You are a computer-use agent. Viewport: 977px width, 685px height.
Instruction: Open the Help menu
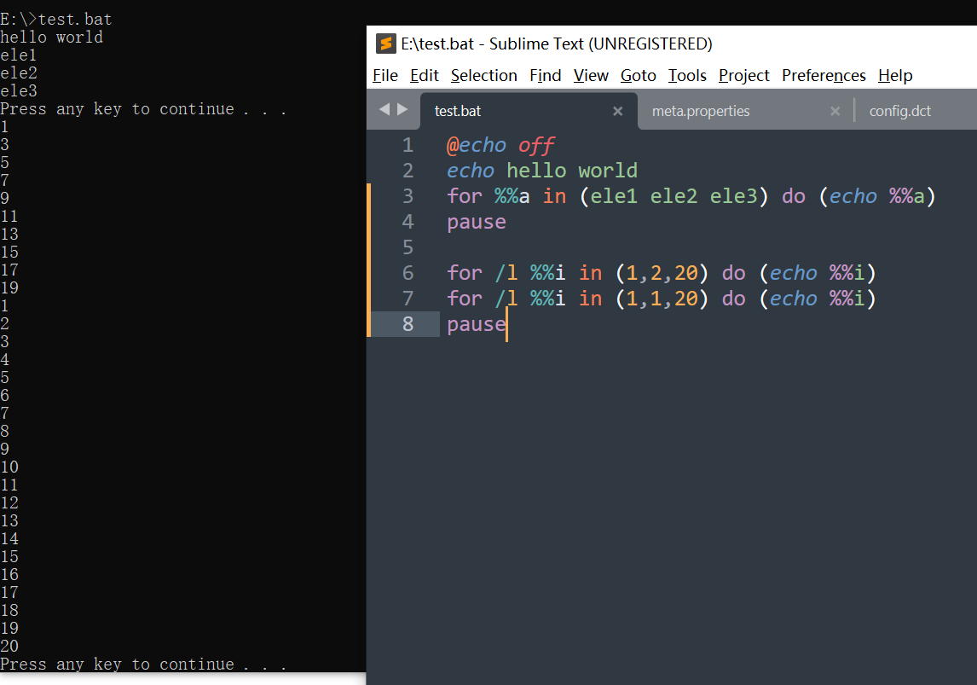895,75
